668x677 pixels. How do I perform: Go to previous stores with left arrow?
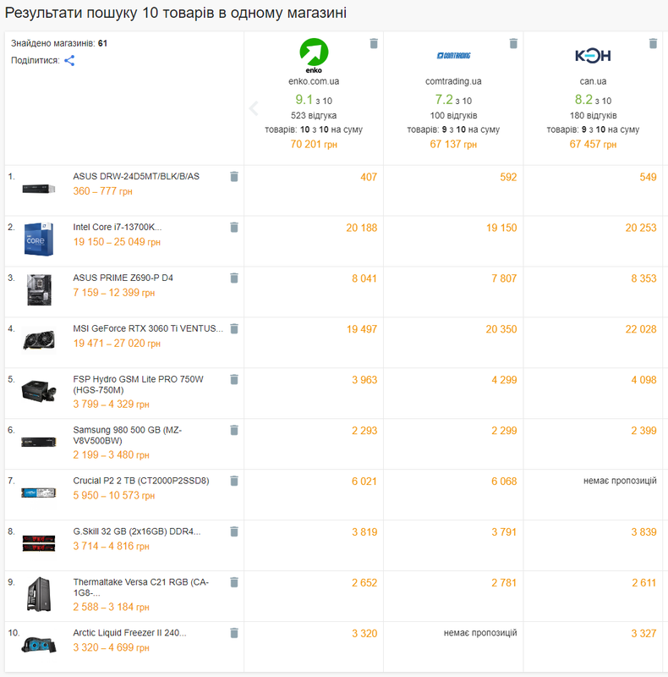point(254,108)
